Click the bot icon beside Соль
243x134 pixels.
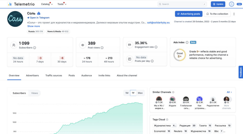pos(39,14)
